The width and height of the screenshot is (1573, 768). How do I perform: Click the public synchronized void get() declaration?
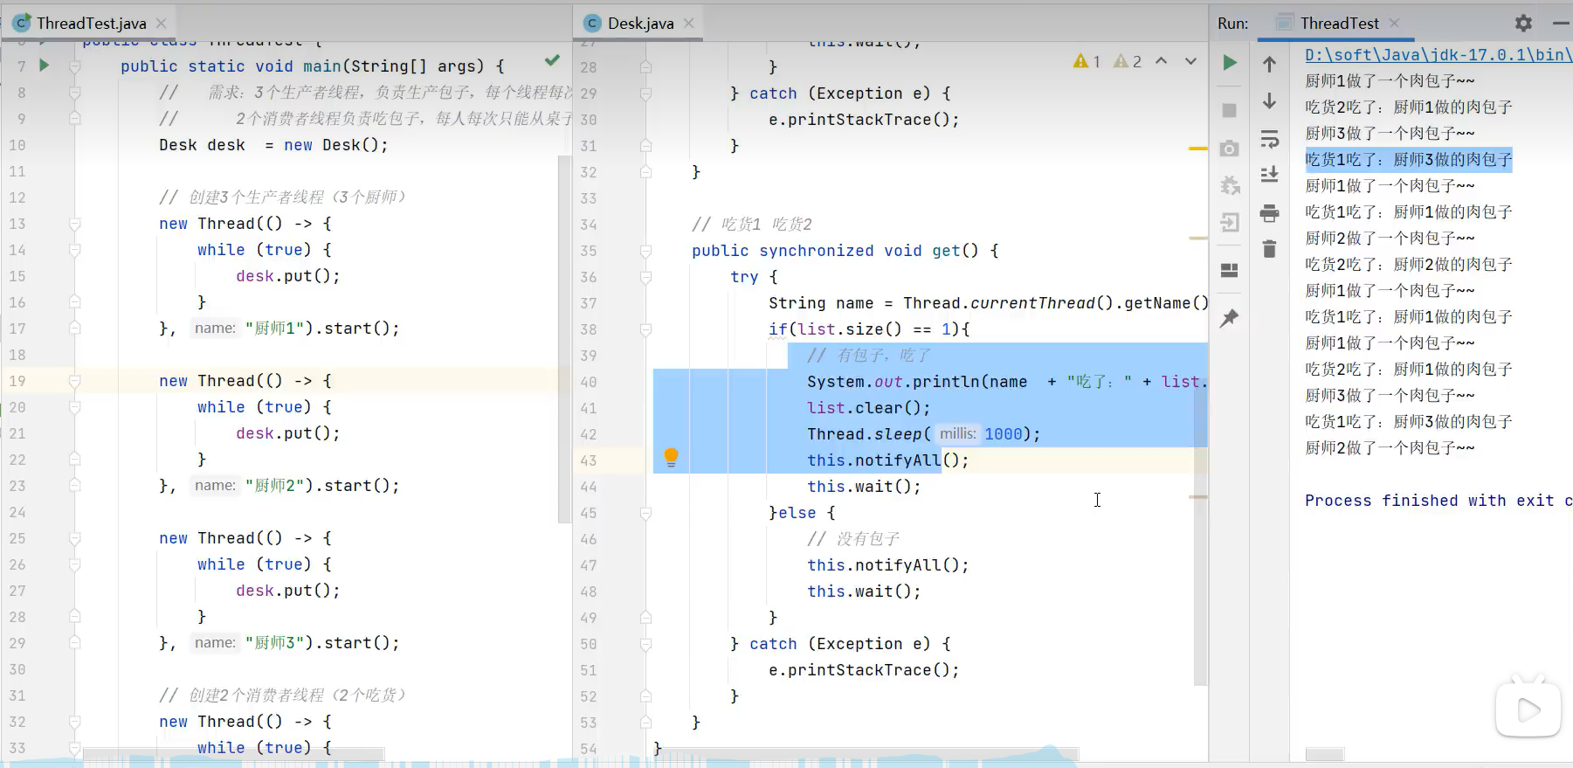click(x=845, y=251)
